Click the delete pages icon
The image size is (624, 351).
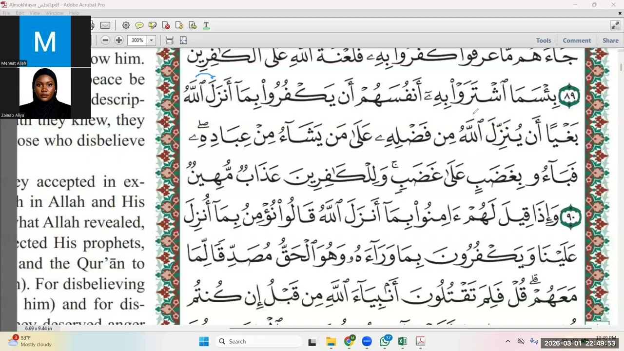coord(166,25)
